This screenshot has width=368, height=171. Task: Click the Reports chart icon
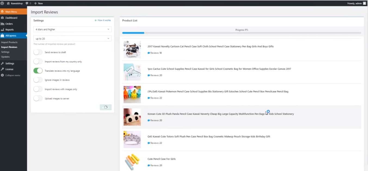tap(2, 30)
